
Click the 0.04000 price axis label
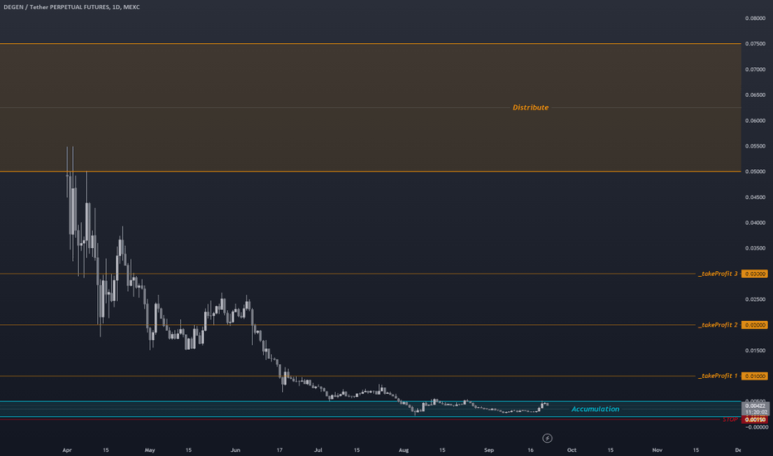pos(755,223)
